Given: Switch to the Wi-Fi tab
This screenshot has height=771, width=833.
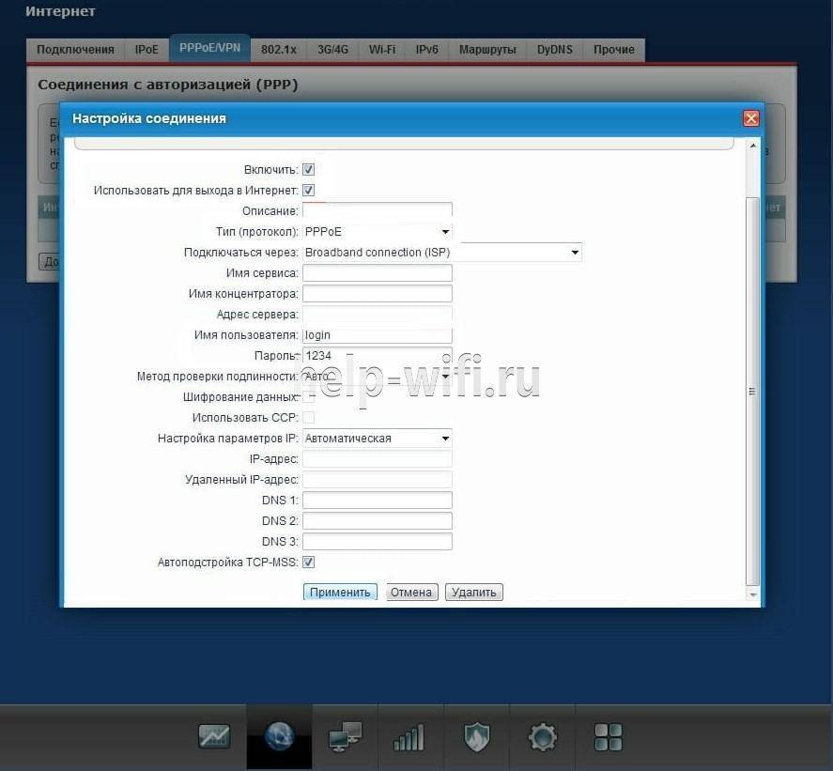Looking at the screenshot, I should 382,50.
